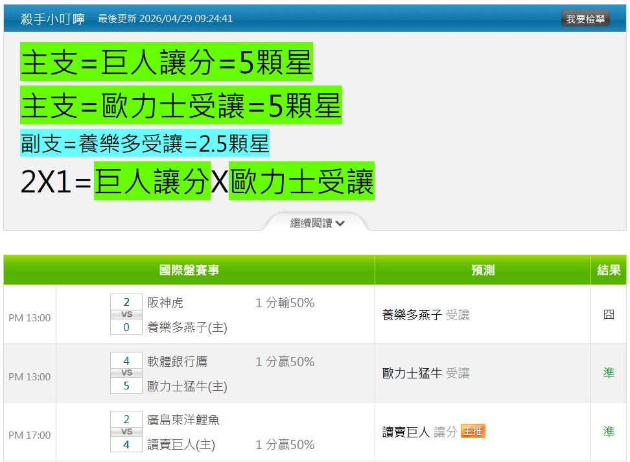Click prediction 歐力士猛牛 受讓
The height and width of the screenshot is (462, 630).
point(425,373)
